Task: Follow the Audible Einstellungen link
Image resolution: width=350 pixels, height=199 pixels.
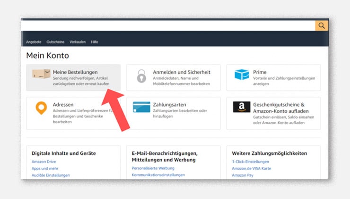Action: (x=51, y=175)
